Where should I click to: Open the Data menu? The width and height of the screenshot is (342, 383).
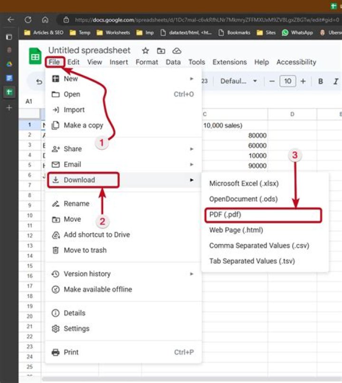tap(173, 62)
